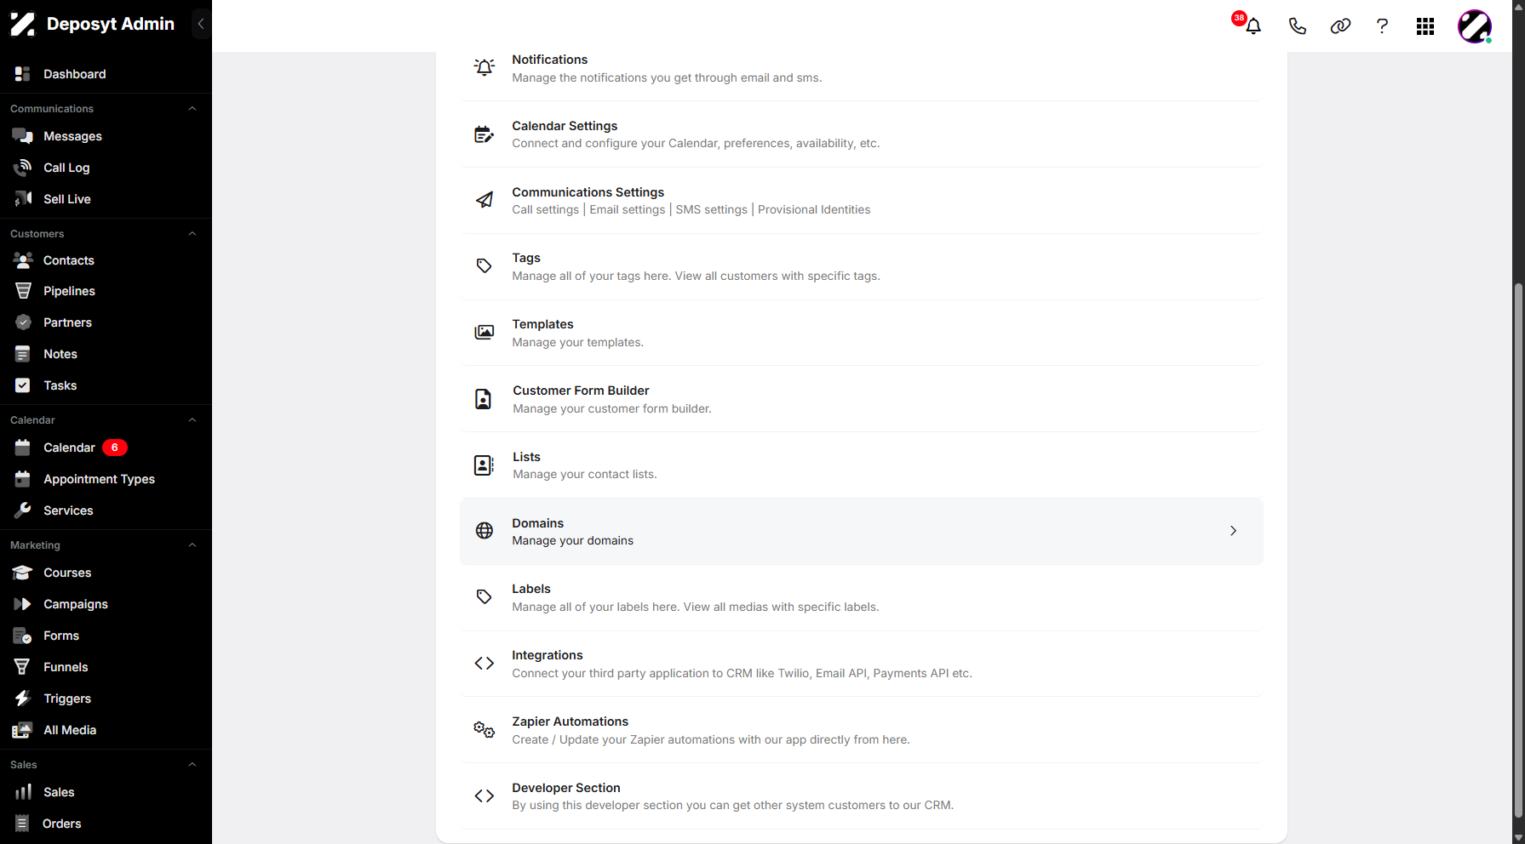
Task: Open Domains via the right chevron arrow
Action: coord(1233,531)
